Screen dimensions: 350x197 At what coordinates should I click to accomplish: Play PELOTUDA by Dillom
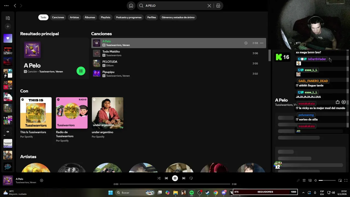179,63
